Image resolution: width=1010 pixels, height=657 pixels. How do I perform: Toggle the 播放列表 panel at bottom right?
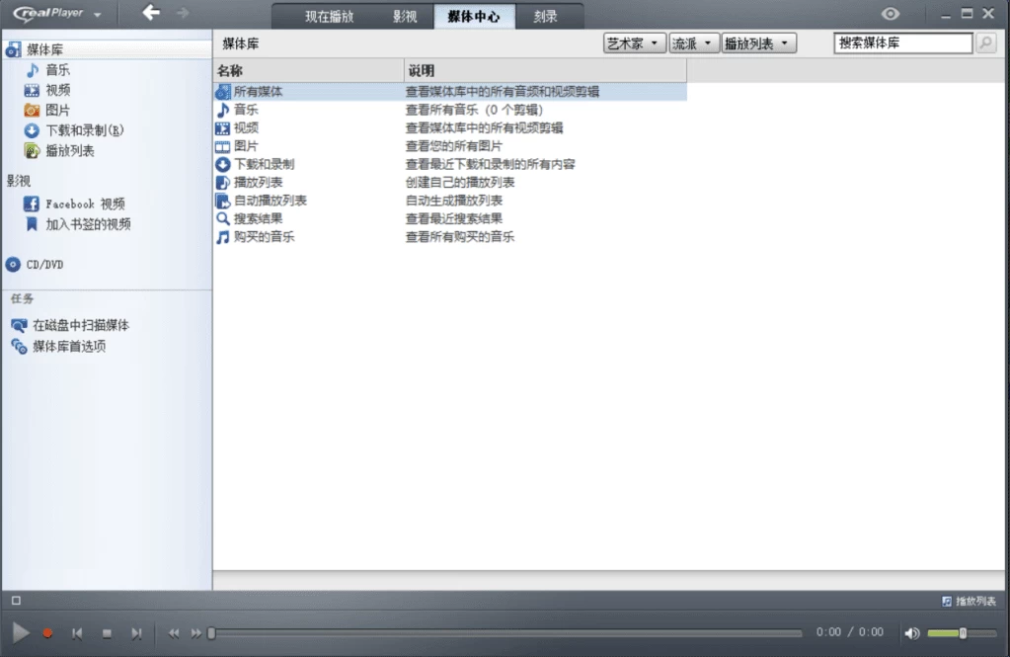969,601
